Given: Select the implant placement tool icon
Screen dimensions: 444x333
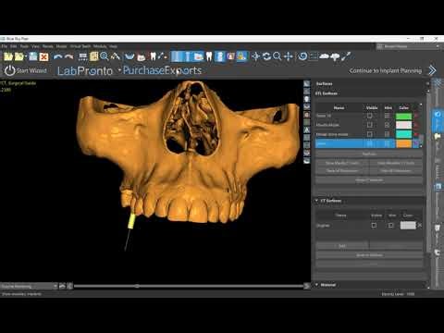Looking at the screenshot, I should (163, 56).
